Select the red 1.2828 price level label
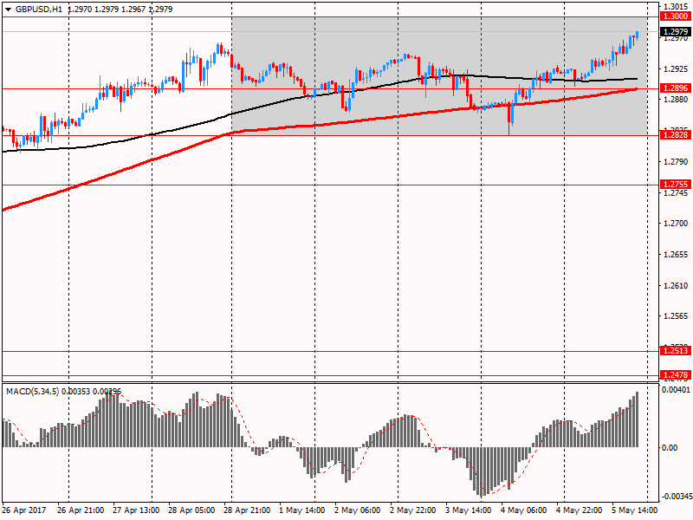The image size is (693, 520). (675, 135)
